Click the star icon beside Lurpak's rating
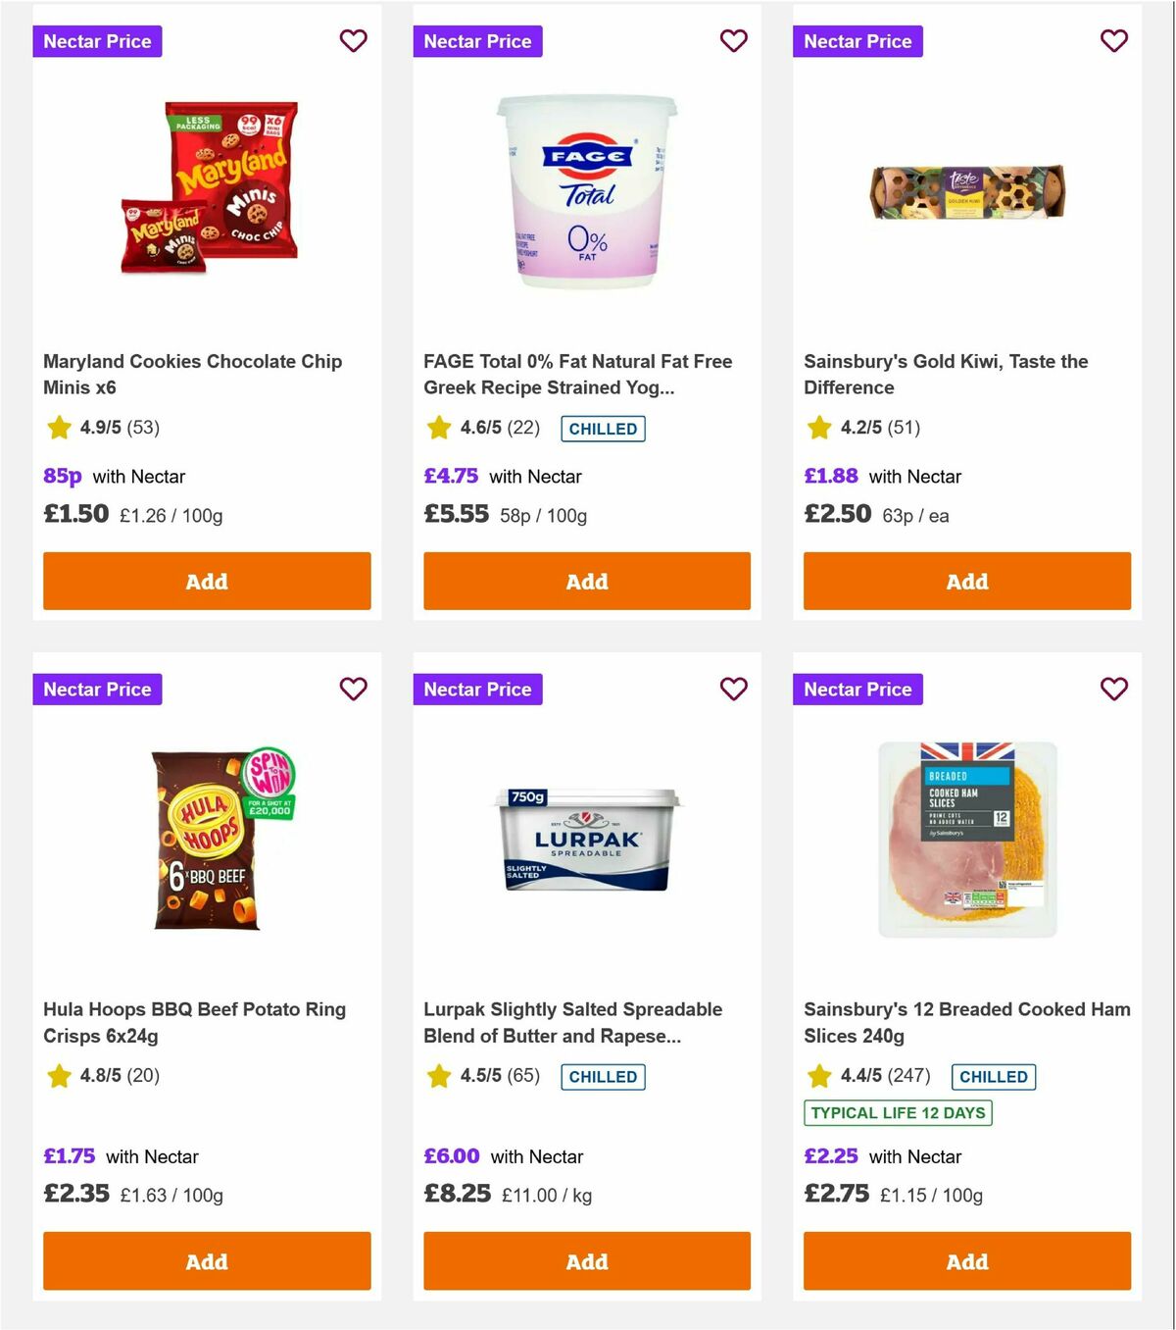 (437, 1076)
